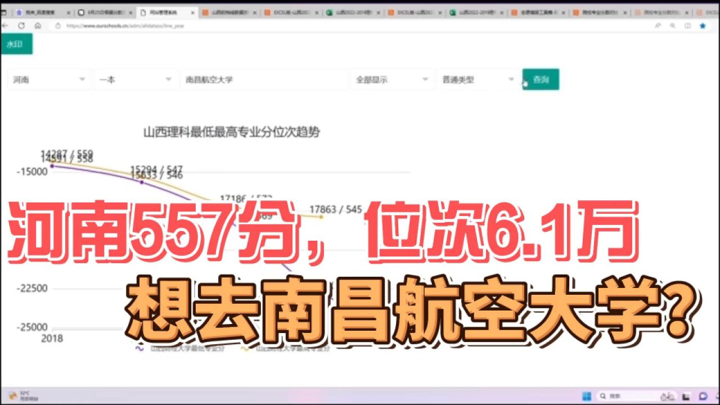Click the chart title 山西理科最低最高专业分位次趋势
This screenshot has height=405, width=720.
pos(232,133)
